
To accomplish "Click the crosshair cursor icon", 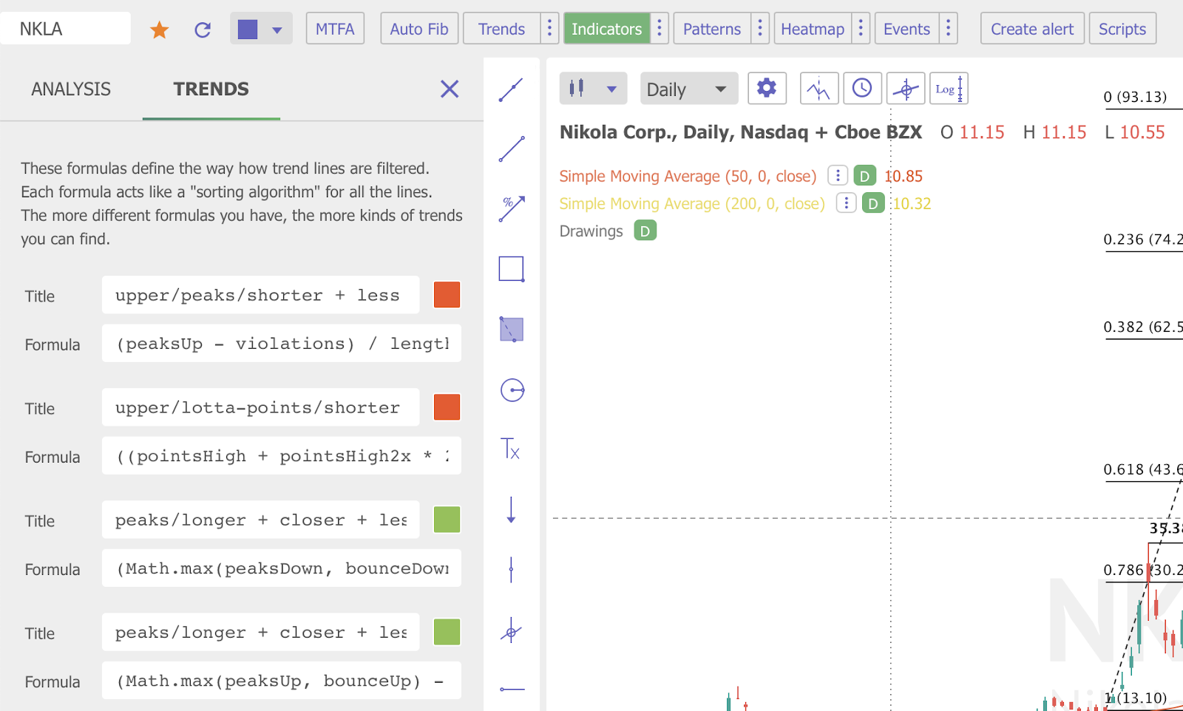I will [x=906, y=89].
